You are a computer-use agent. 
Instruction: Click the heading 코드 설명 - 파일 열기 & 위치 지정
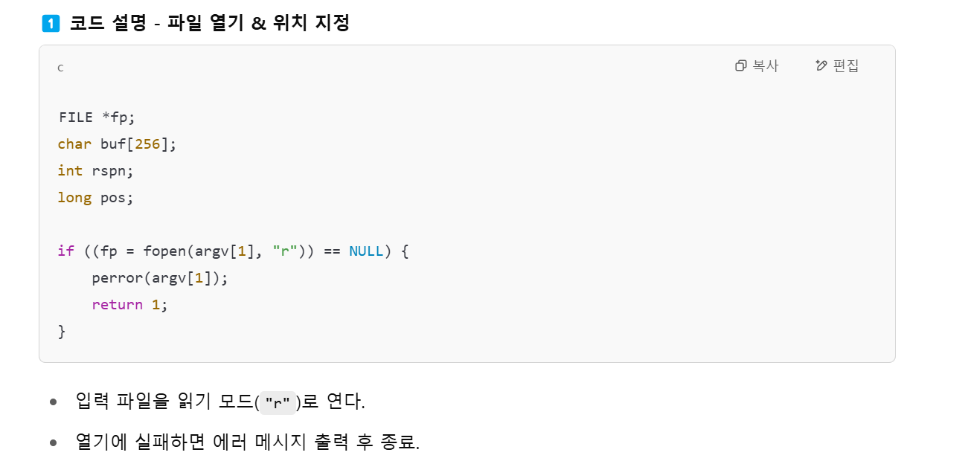(x=210, y=23)
